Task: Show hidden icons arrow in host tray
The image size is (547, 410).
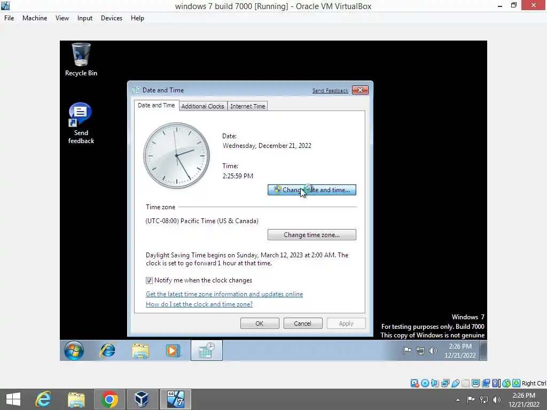Action: [x=458, y=400]
